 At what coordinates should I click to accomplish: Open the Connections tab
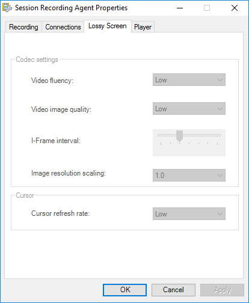63,27
